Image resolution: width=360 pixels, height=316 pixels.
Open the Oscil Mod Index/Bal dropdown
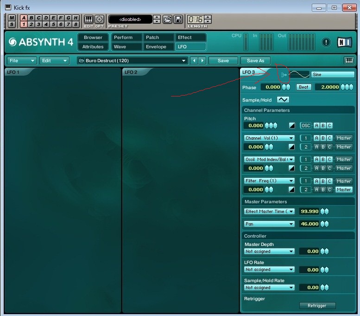coord(269,159)
